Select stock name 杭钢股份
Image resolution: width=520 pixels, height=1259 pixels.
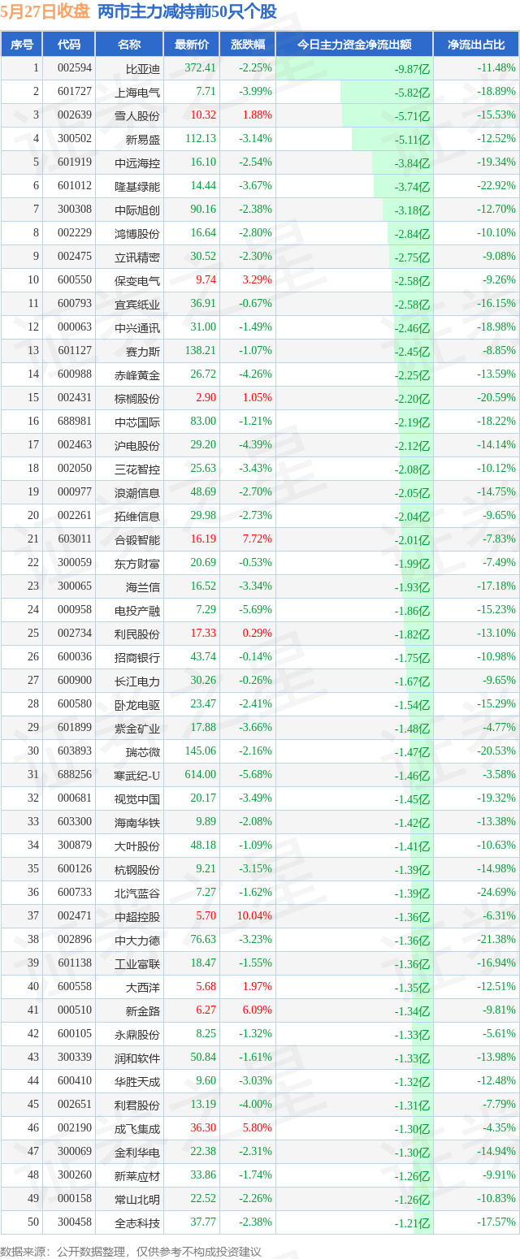137,869
